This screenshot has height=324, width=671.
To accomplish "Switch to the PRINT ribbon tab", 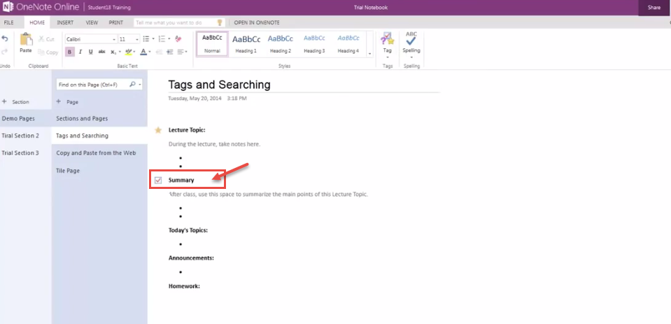I will pyautogui.click(x=116, y=22).
